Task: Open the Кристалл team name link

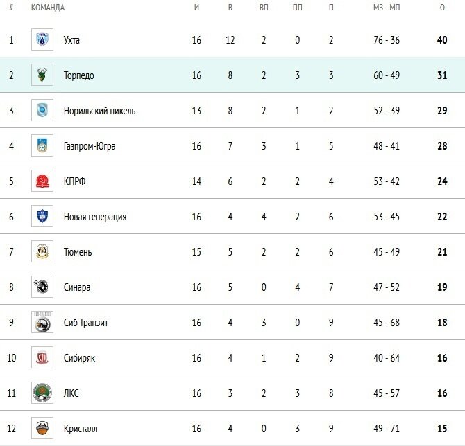Action: click(81, 429)
